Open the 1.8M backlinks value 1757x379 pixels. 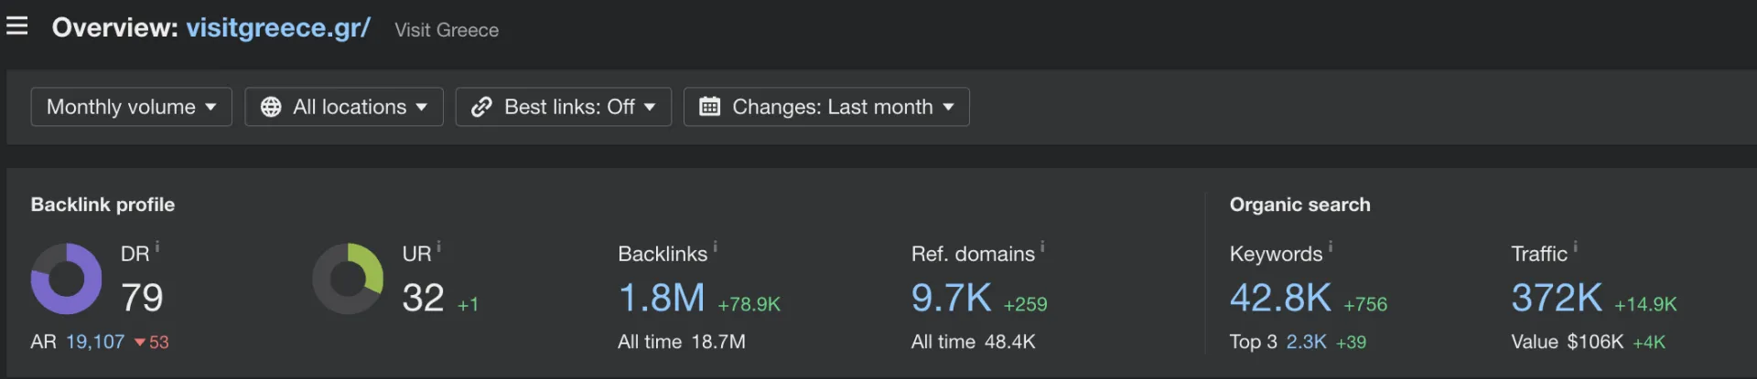coord(662,298)
